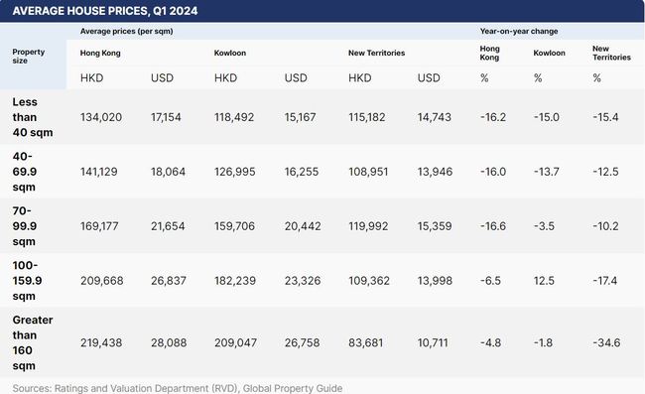The width and height of the screenshot is (645, 394).
Task: Click the 12.5 Kowloon year-on-year value
Action: pos(544,281)
